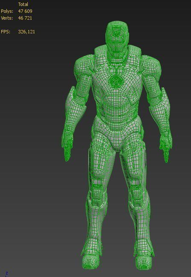Click the "Verts:" label in viewport statistics
This screenshot has height=277, width=191.
[x=7, y=18]
